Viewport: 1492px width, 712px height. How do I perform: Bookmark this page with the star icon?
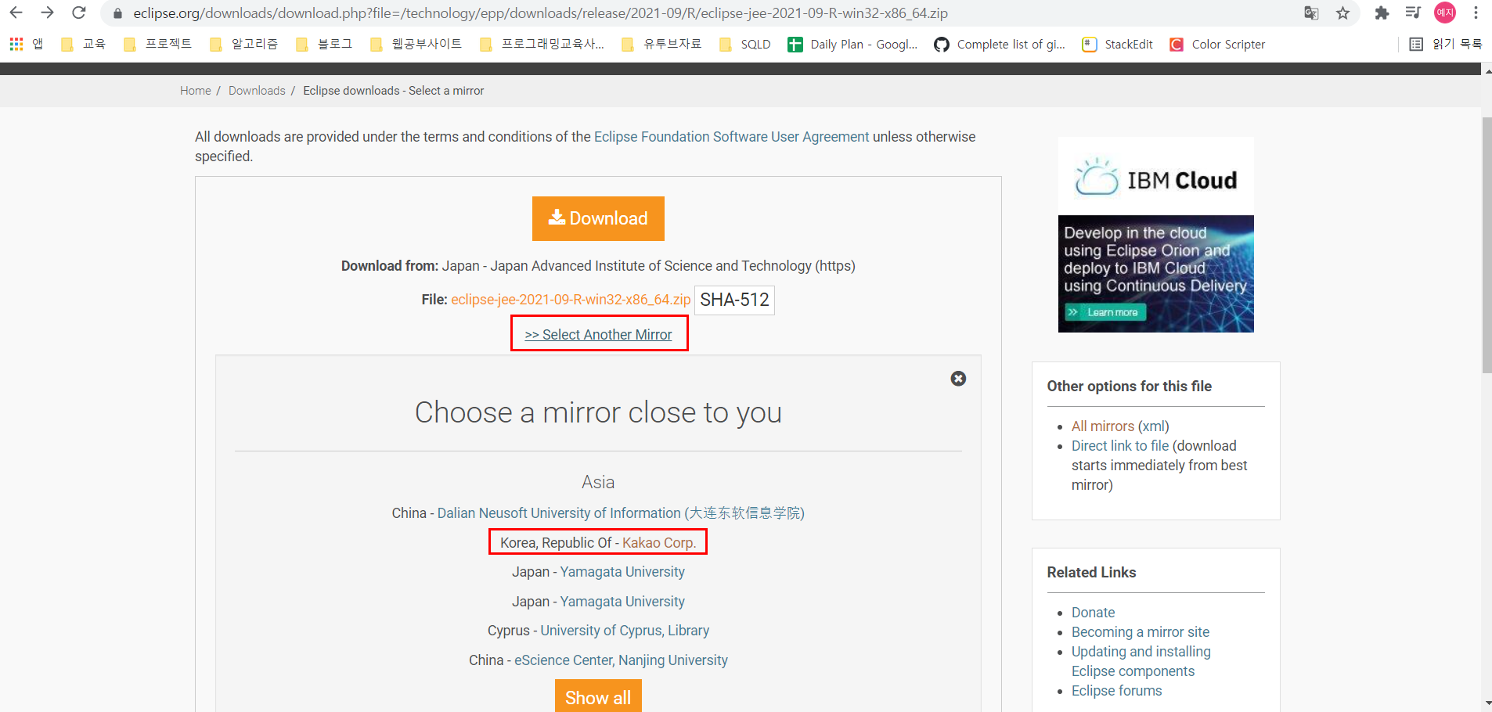1343,13
